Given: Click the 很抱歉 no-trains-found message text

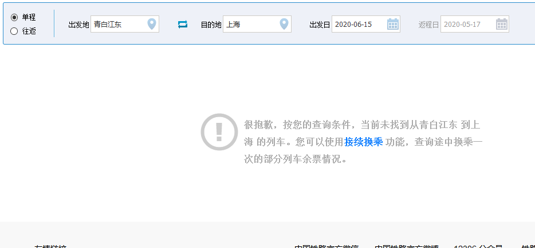Looking at the screenshot, I should point(363,142).
